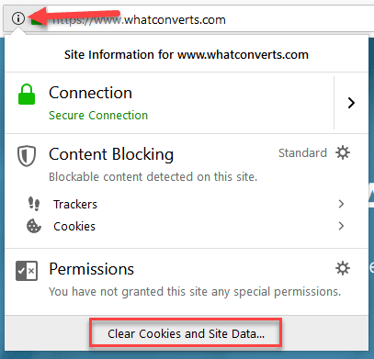The image size is (374, 359).
Task: Click the Permissions checkmark-and-x icon
Action: click(27, 271)
